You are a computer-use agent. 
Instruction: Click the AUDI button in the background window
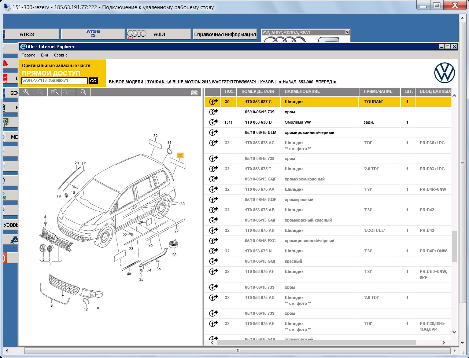pyautogui.click(x=159, y=34)
